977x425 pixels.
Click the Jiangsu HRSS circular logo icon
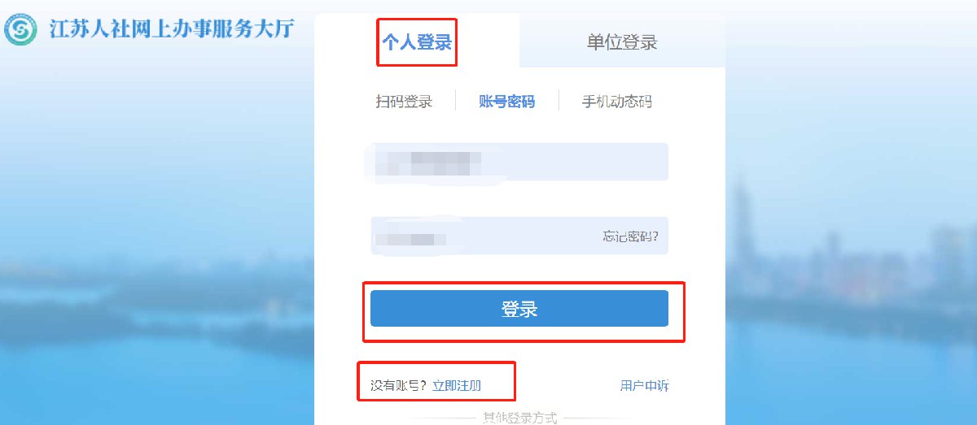tap(20, 30)
